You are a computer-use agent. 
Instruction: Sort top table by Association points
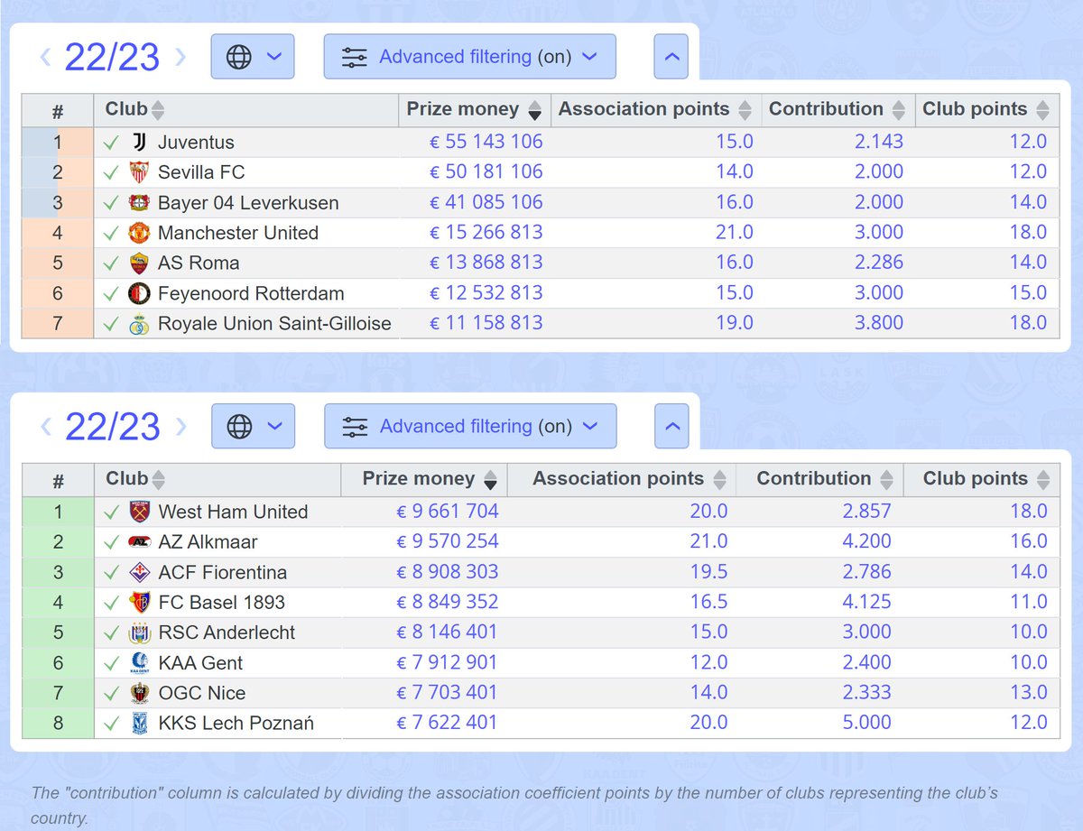(745, 110)
